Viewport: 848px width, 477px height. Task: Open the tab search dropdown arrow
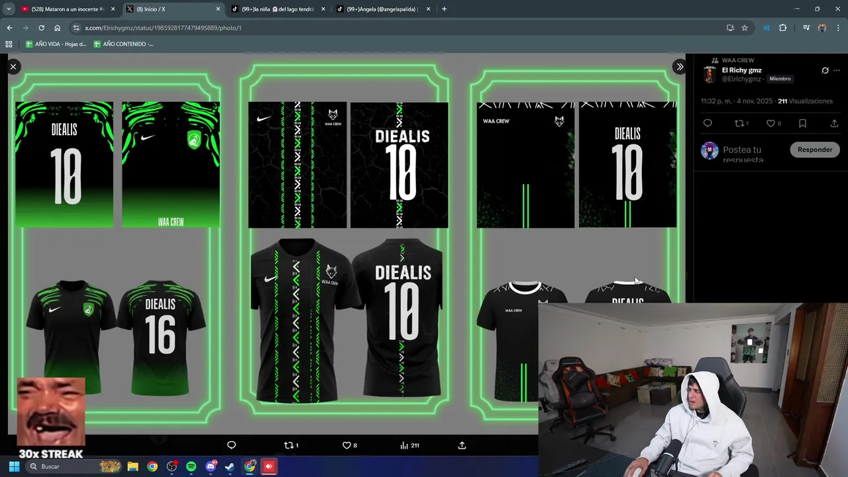coord(9,9)
